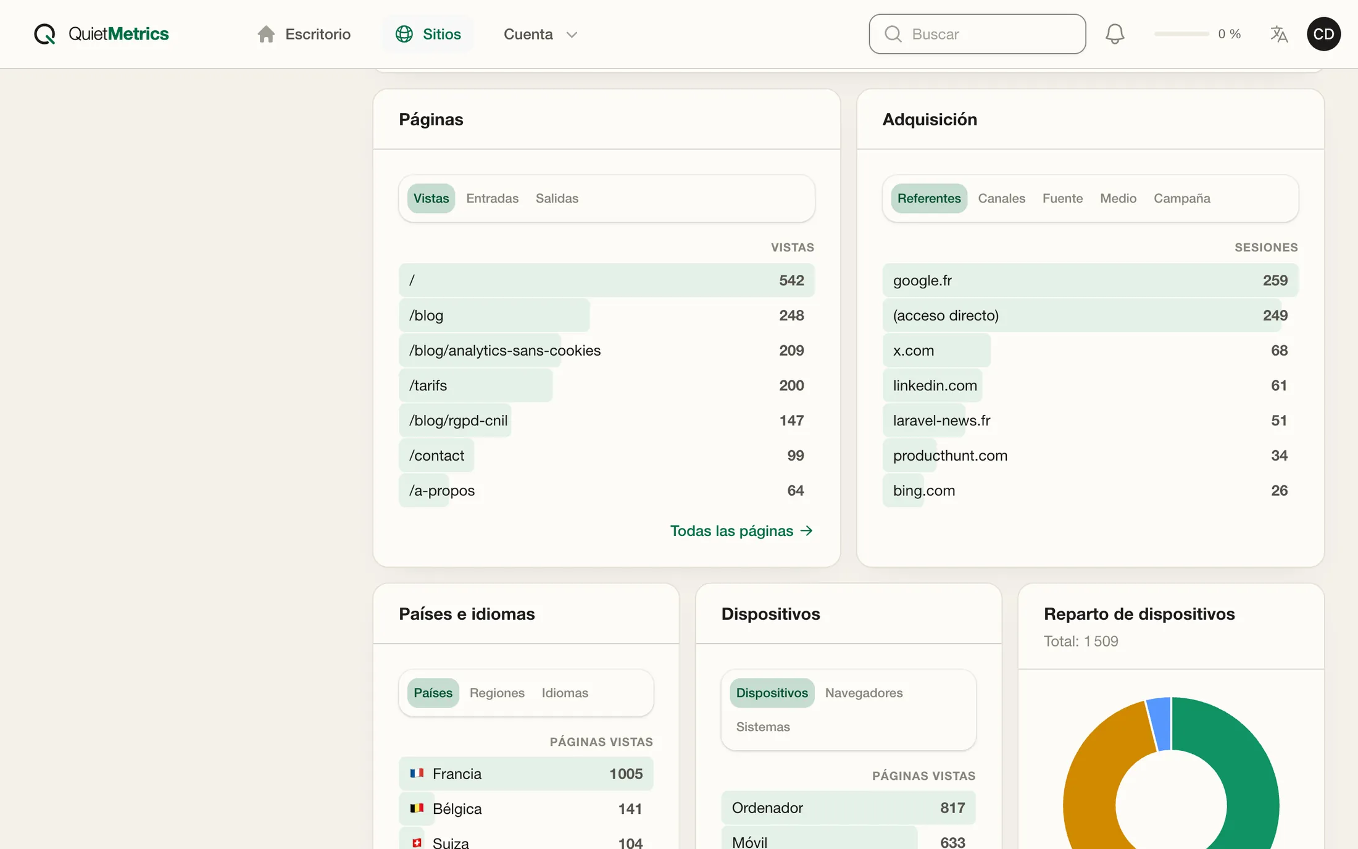Expand the Cuenta dropdown chevron
This screenshot has width=1358, height=849.
tap(572, 35)
